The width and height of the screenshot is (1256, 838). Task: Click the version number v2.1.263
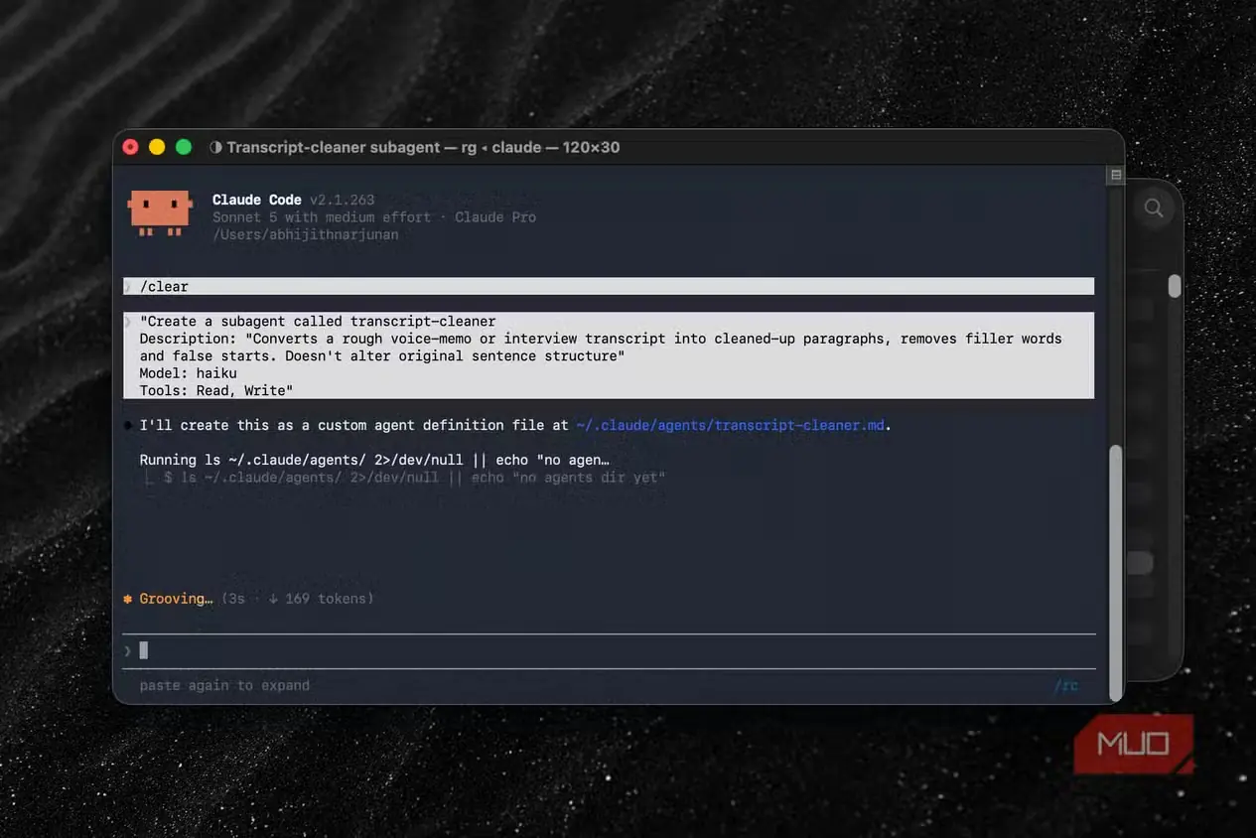[x=343, y=200]
